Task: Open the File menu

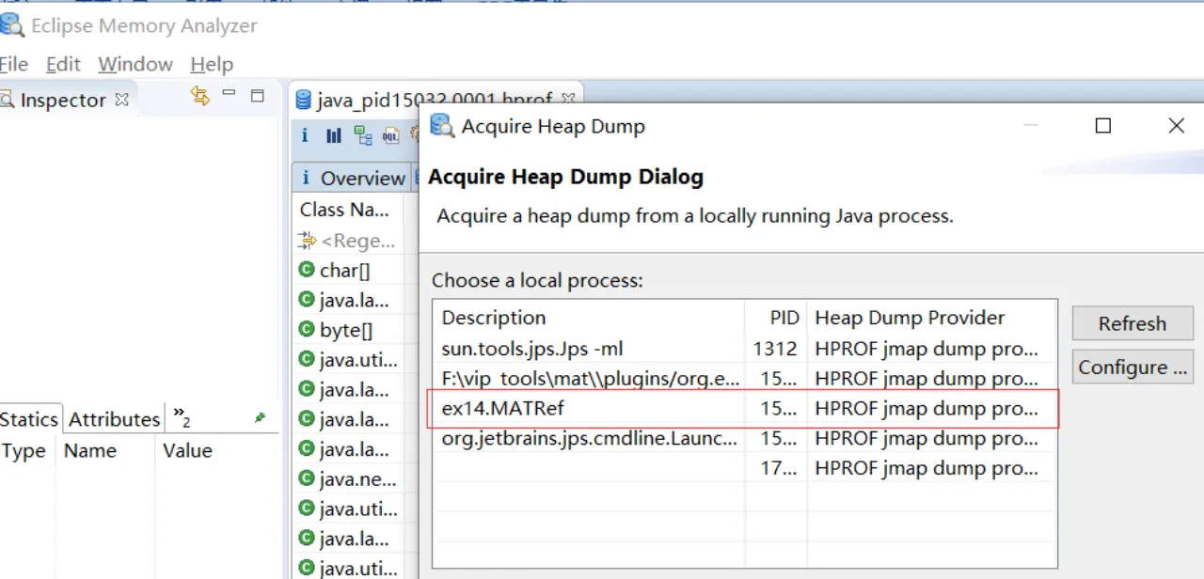Action: [x=14, y=64]
